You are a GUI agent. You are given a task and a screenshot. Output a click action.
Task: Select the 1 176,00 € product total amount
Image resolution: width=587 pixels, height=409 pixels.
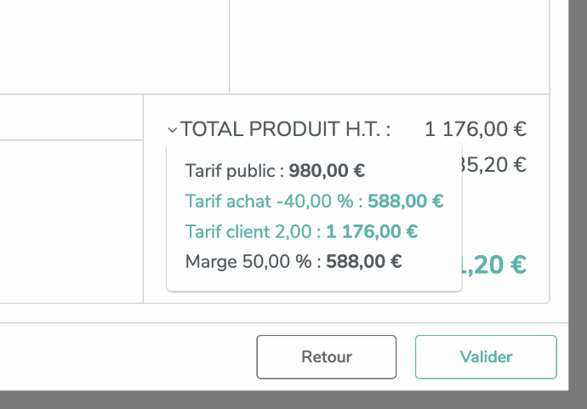(476, 130)
